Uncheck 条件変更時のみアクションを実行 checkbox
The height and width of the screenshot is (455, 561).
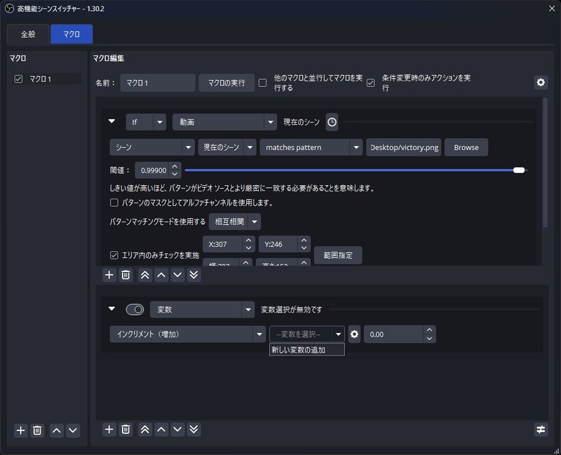(371, 83)
